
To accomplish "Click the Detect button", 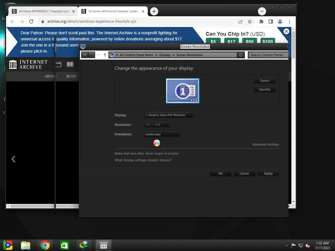I will click(265, 81).
